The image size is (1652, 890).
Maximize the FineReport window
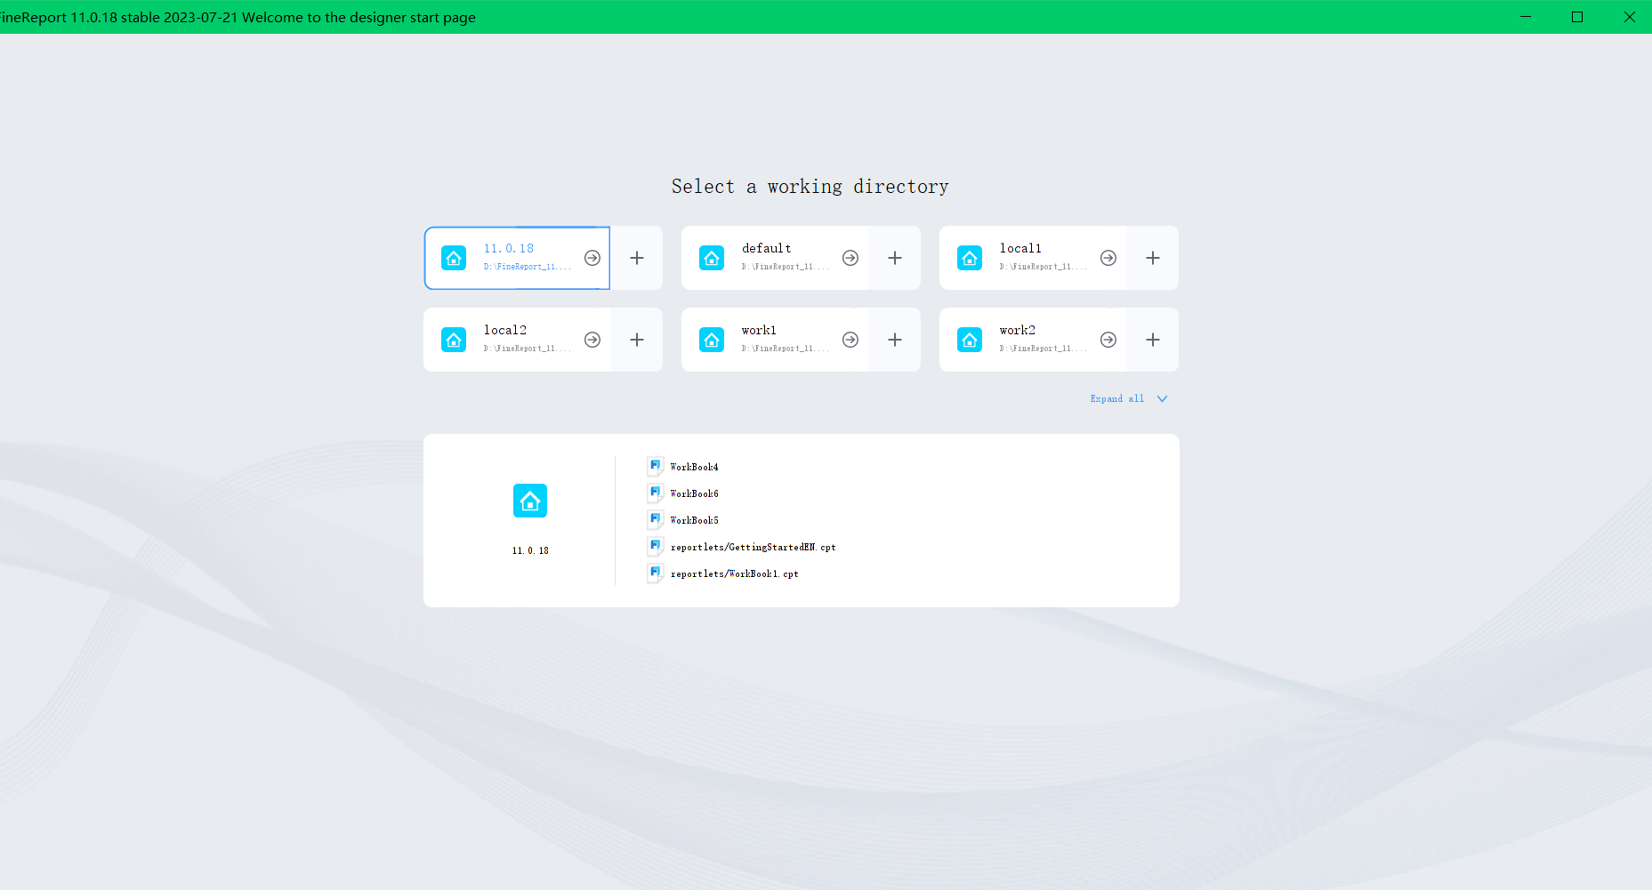click(1577, 17)
